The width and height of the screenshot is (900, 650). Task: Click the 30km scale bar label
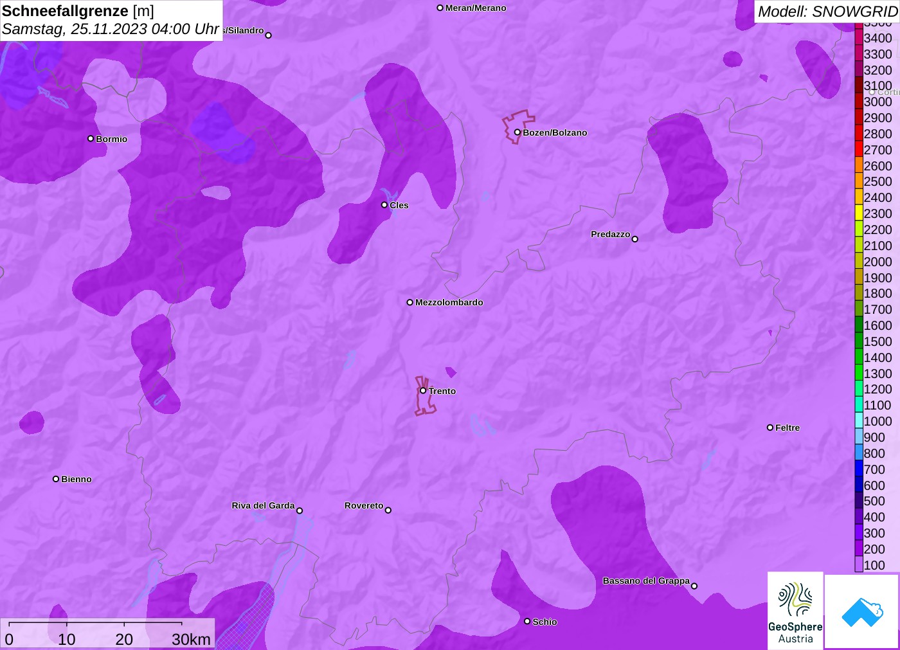pyautogui.click(x=191, y=639)
